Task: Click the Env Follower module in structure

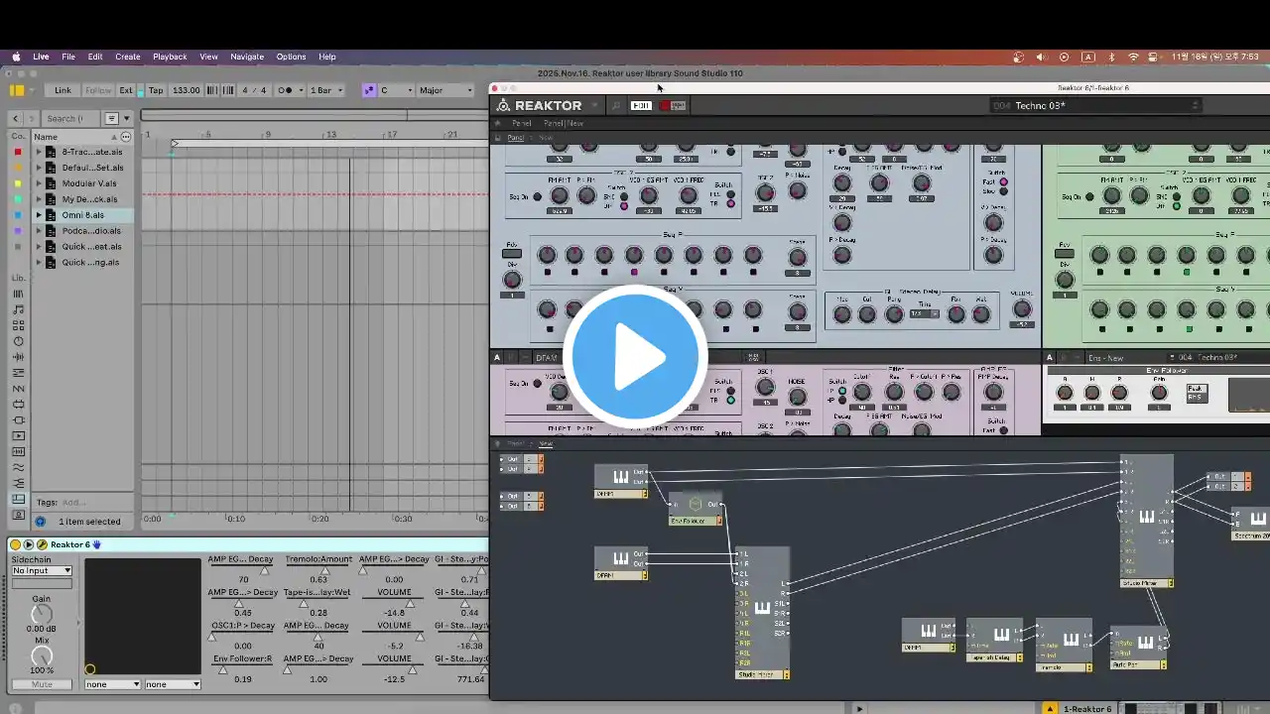Action: pos(696,509)
